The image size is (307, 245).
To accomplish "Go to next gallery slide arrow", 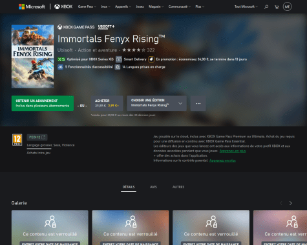I will pyautogui.click(x=291, y=203).
